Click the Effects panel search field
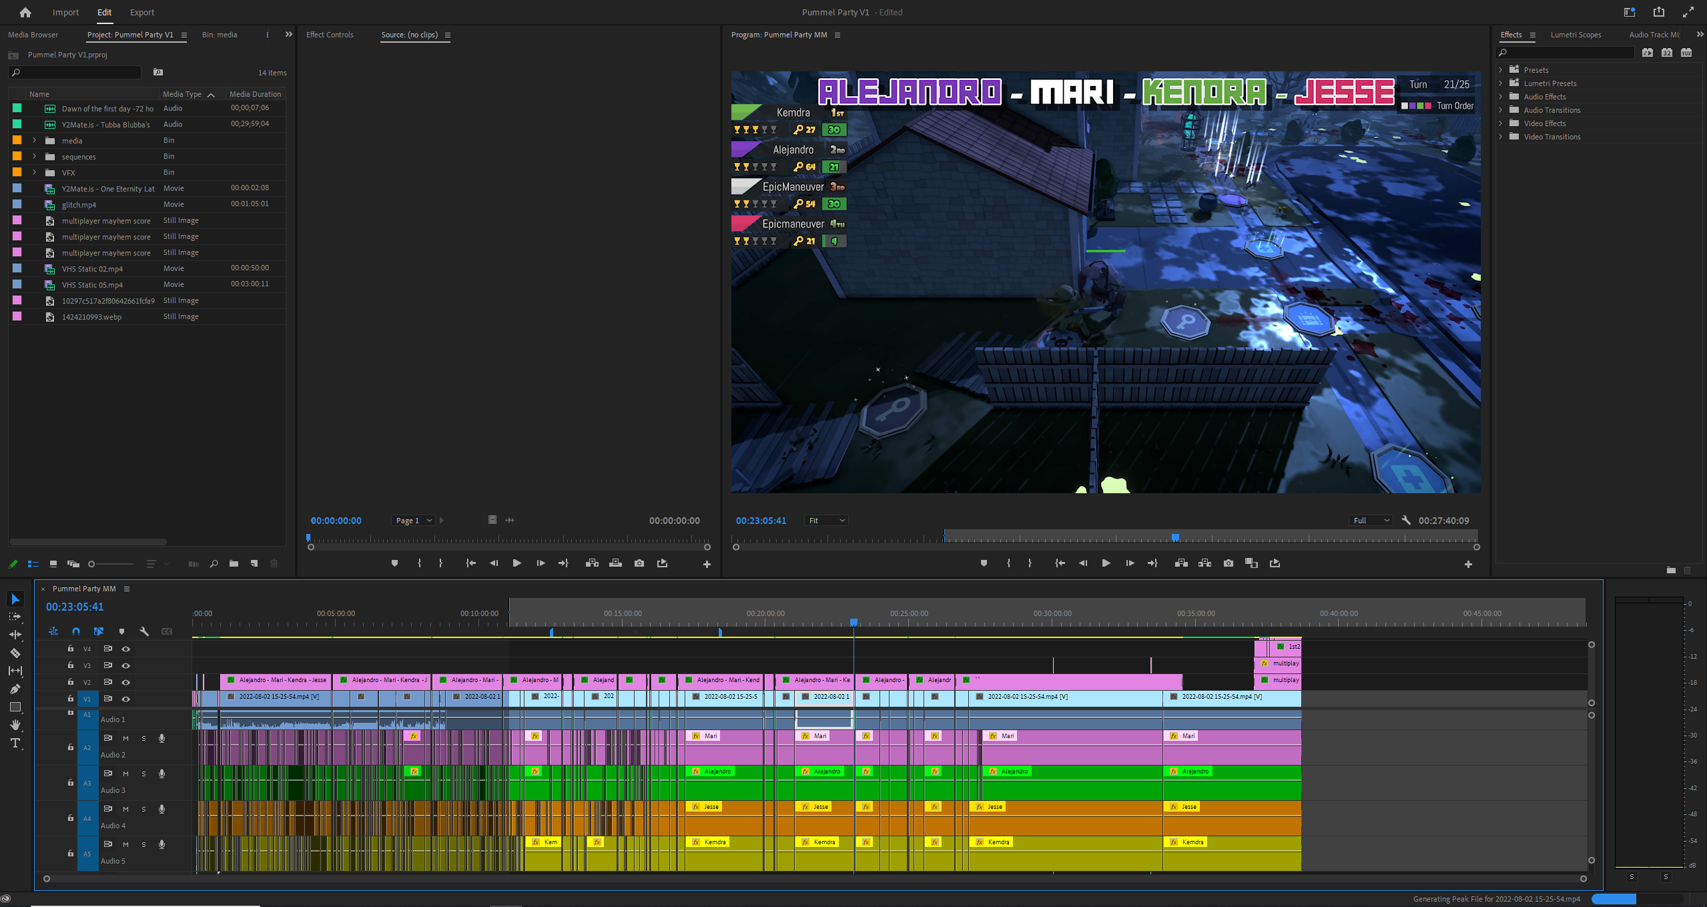Viewport: 1707px width, 907px height. coord(1566,53)
